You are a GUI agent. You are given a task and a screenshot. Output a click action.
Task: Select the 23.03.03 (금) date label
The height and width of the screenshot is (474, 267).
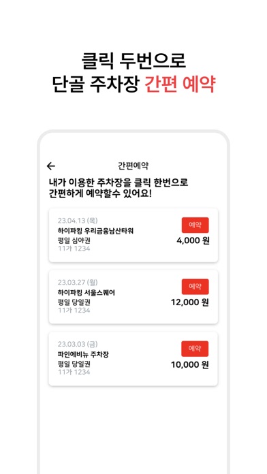click(x=78, y=345)
